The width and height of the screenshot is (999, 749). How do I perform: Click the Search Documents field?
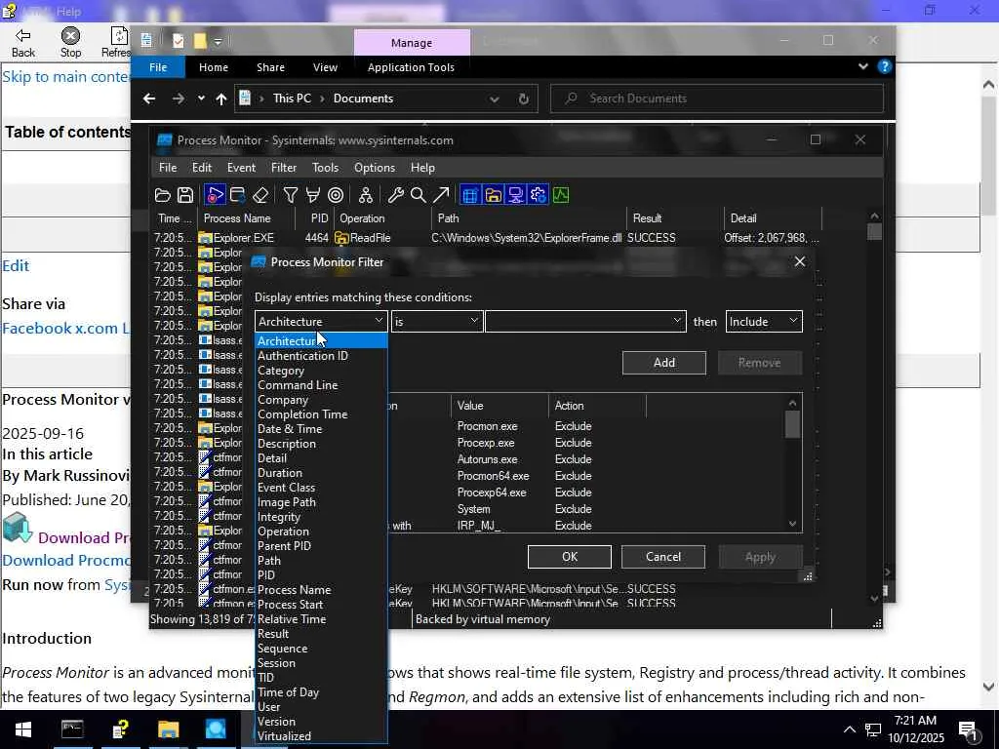717,99
